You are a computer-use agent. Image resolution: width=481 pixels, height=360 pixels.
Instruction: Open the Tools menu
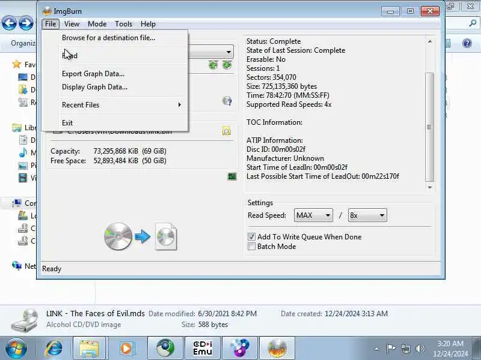pyautogui.click(x=124, y=24)
